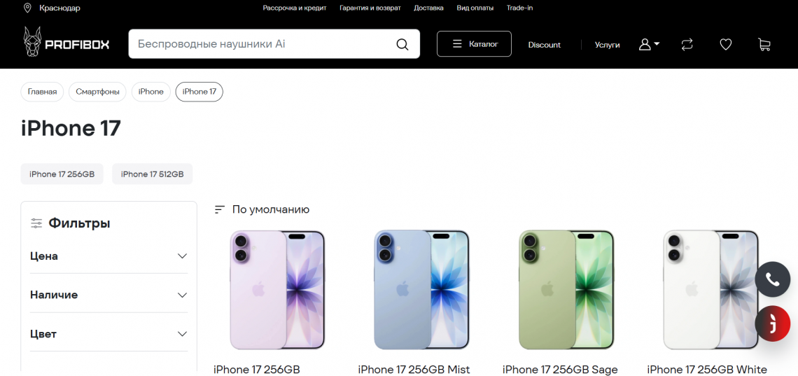This screenshot has width=798, height=376.
Task: Open the red chat widget icon
Action: pyautogui.click(x=773, y=323)
